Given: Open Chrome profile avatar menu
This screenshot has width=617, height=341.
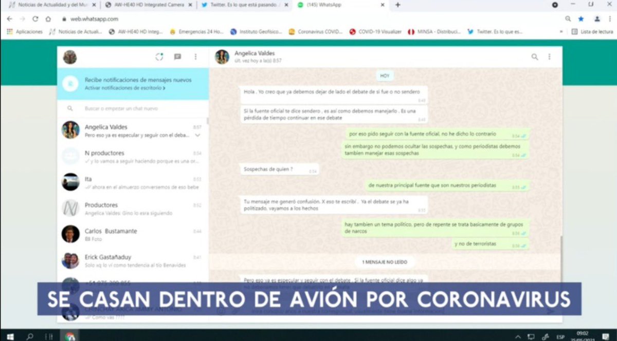Looking at the screenshot, I should tap(597, 18).
